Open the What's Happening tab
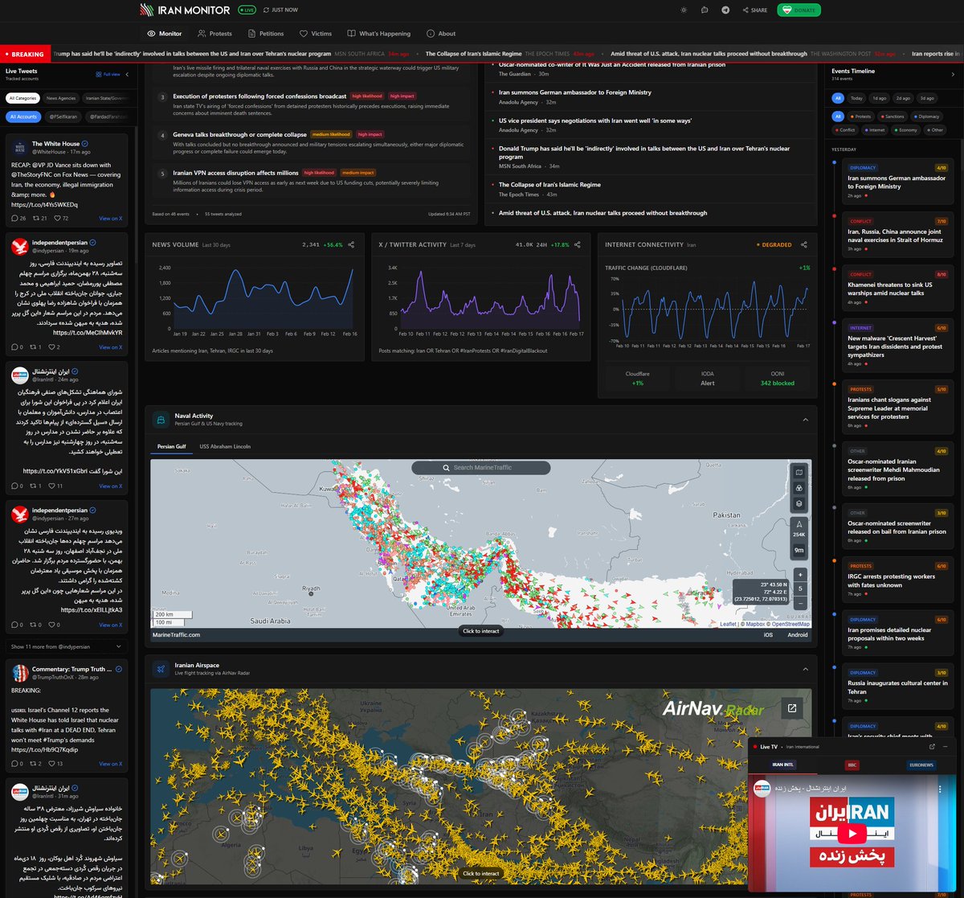The height and width of the screenshot is (898, 964). tap(378, 34)
